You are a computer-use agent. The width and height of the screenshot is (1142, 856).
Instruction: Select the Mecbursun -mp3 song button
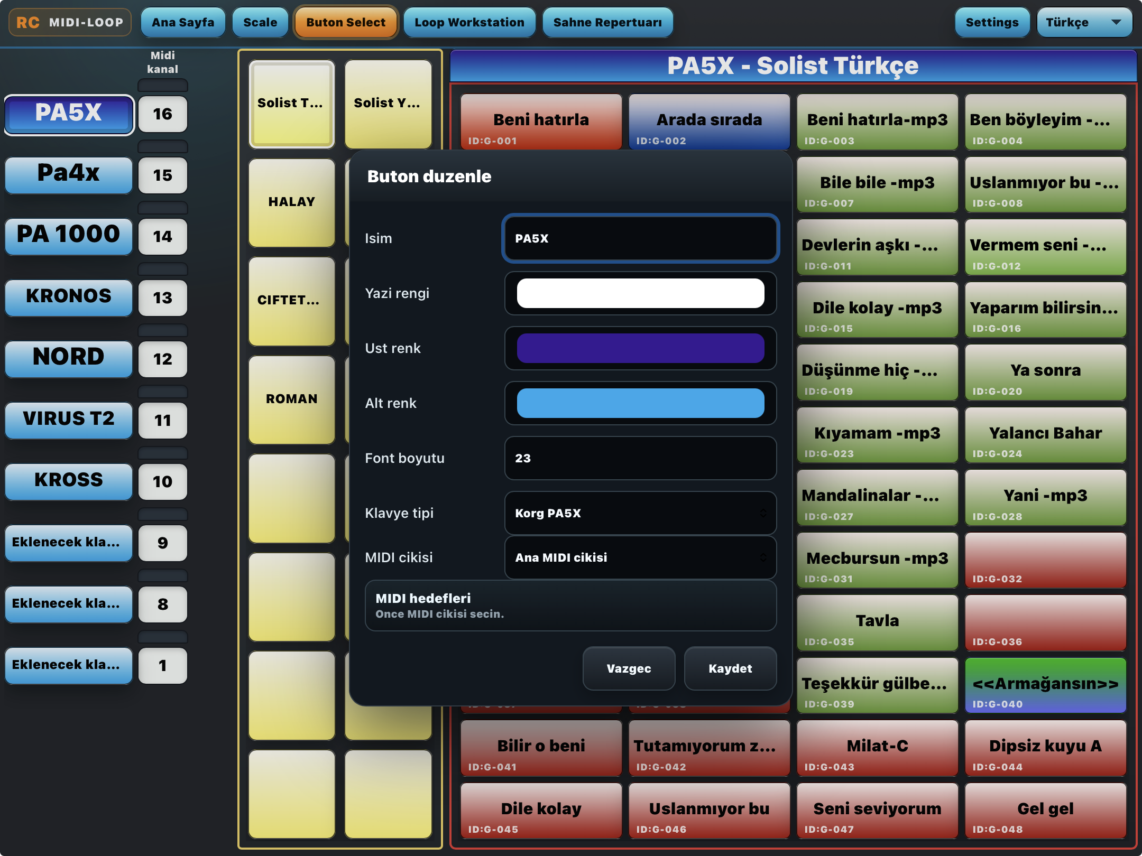(877, 561)
